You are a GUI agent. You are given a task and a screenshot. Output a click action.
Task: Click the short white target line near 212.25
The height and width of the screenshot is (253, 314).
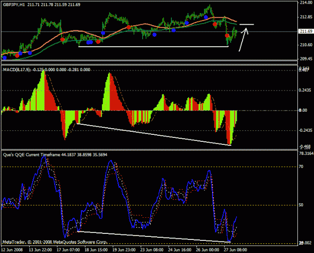247,25
